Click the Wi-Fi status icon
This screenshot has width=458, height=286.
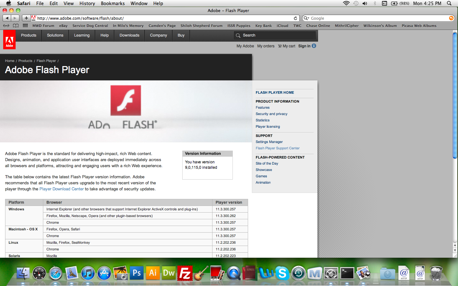346,3
